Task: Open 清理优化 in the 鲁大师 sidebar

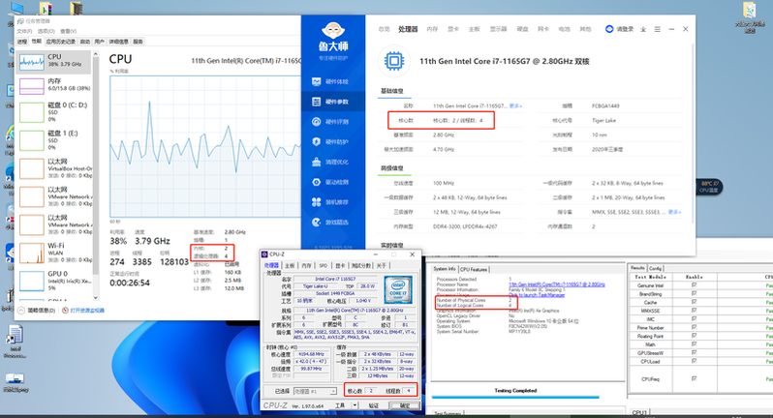Action: (333, 162)
